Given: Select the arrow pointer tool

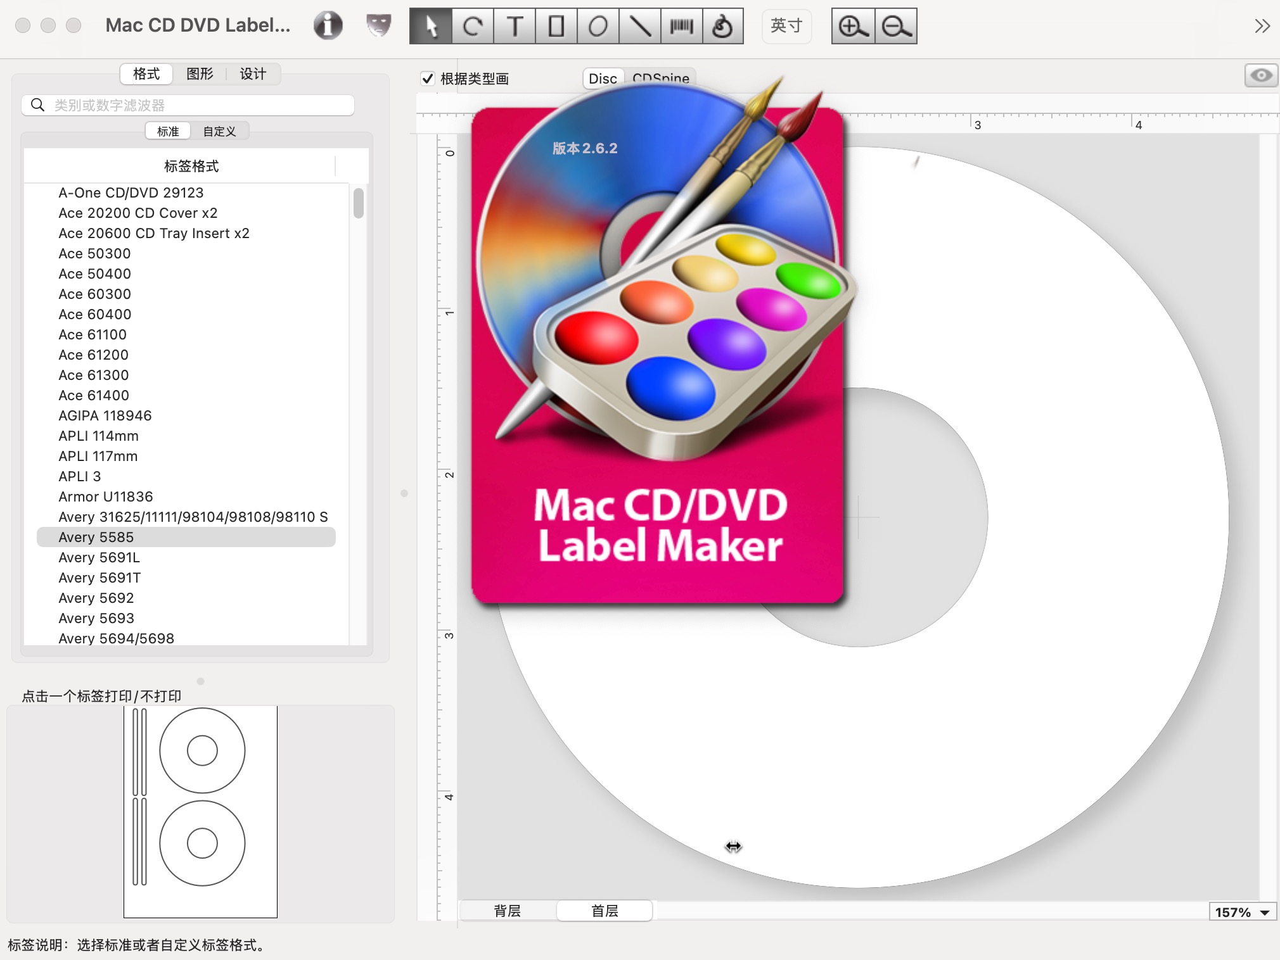Looking at the screenshot, I should point(431,26).
